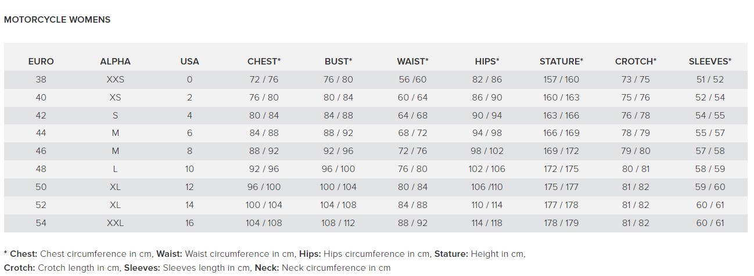Click the WAIST* column header

(x=412, y=62)
